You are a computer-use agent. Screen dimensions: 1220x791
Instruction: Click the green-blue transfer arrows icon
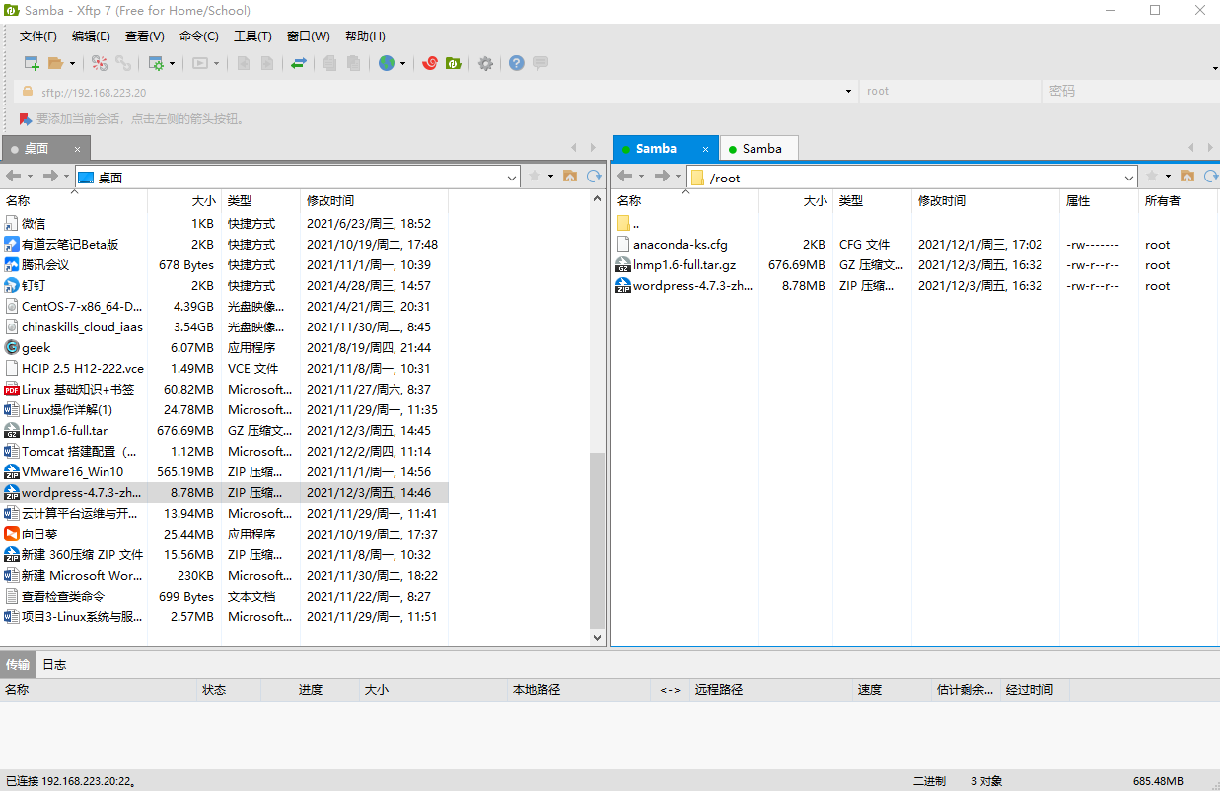click(x=299, y=63)
